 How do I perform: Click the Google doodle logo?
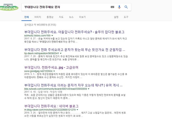point(9,7)
